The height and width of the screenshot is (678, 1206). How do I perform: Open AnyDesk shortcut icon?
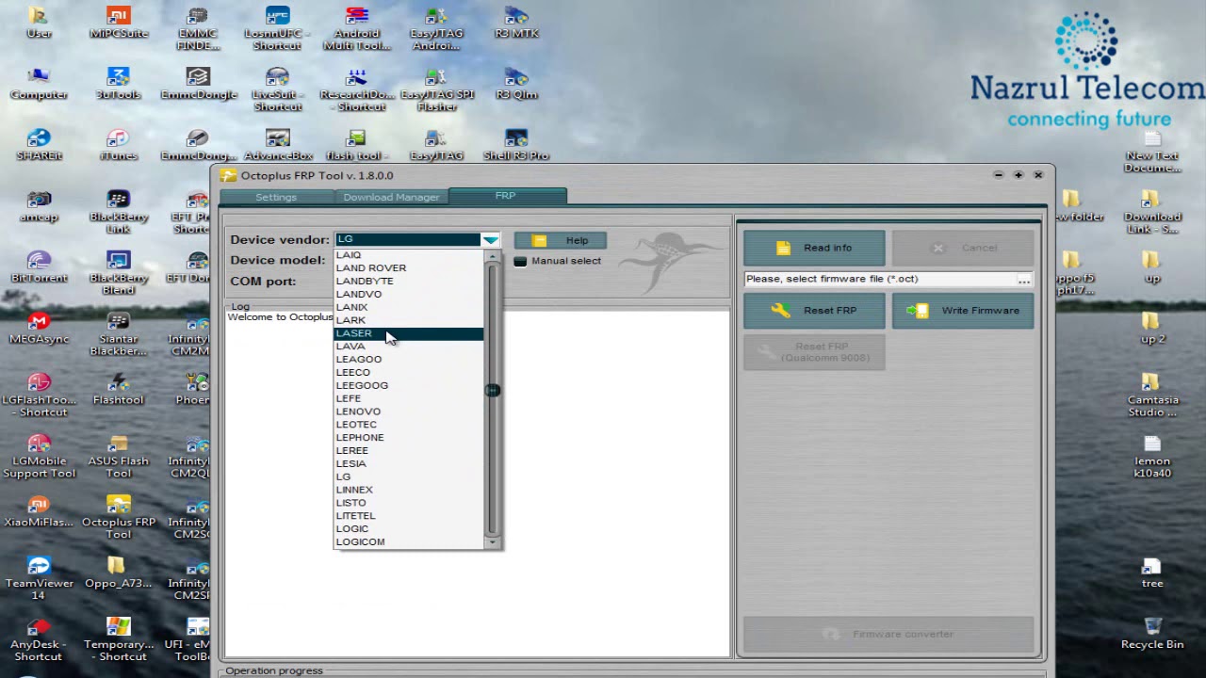point(39,639)
